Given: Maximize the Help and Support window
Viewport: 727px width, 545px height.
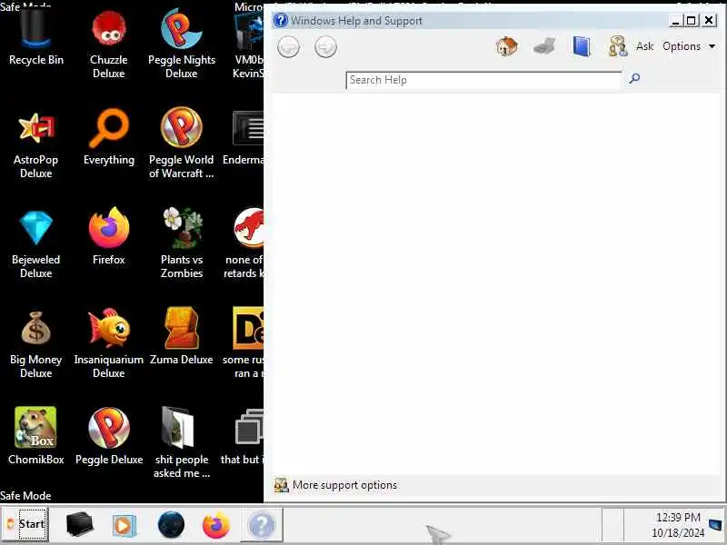Looking at the screenshot, I should tap(692, 20).
